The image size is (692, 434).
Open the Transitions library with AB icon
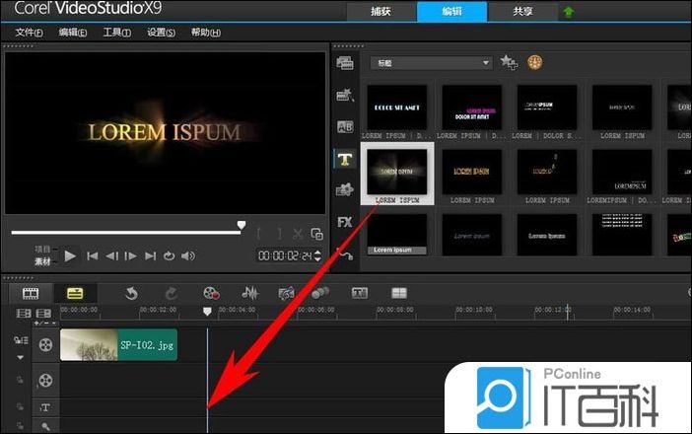345,127
